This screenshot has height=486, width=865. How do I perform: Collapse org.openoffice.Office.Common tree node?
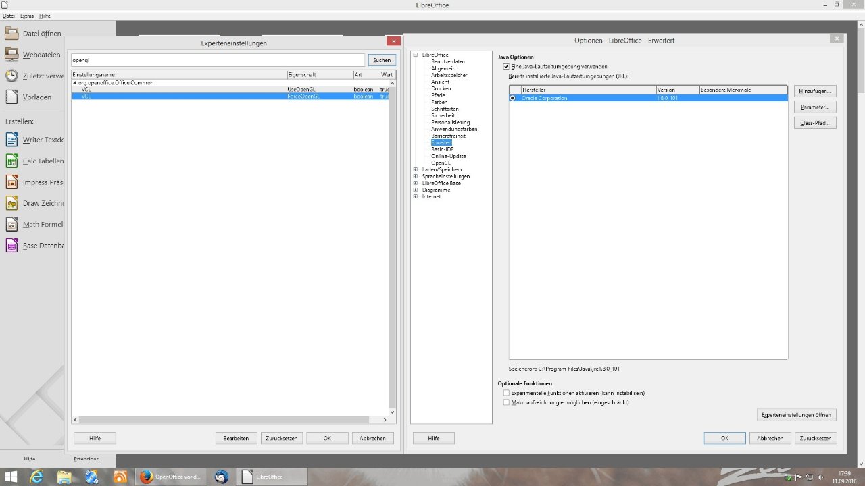tap(74, 82)
